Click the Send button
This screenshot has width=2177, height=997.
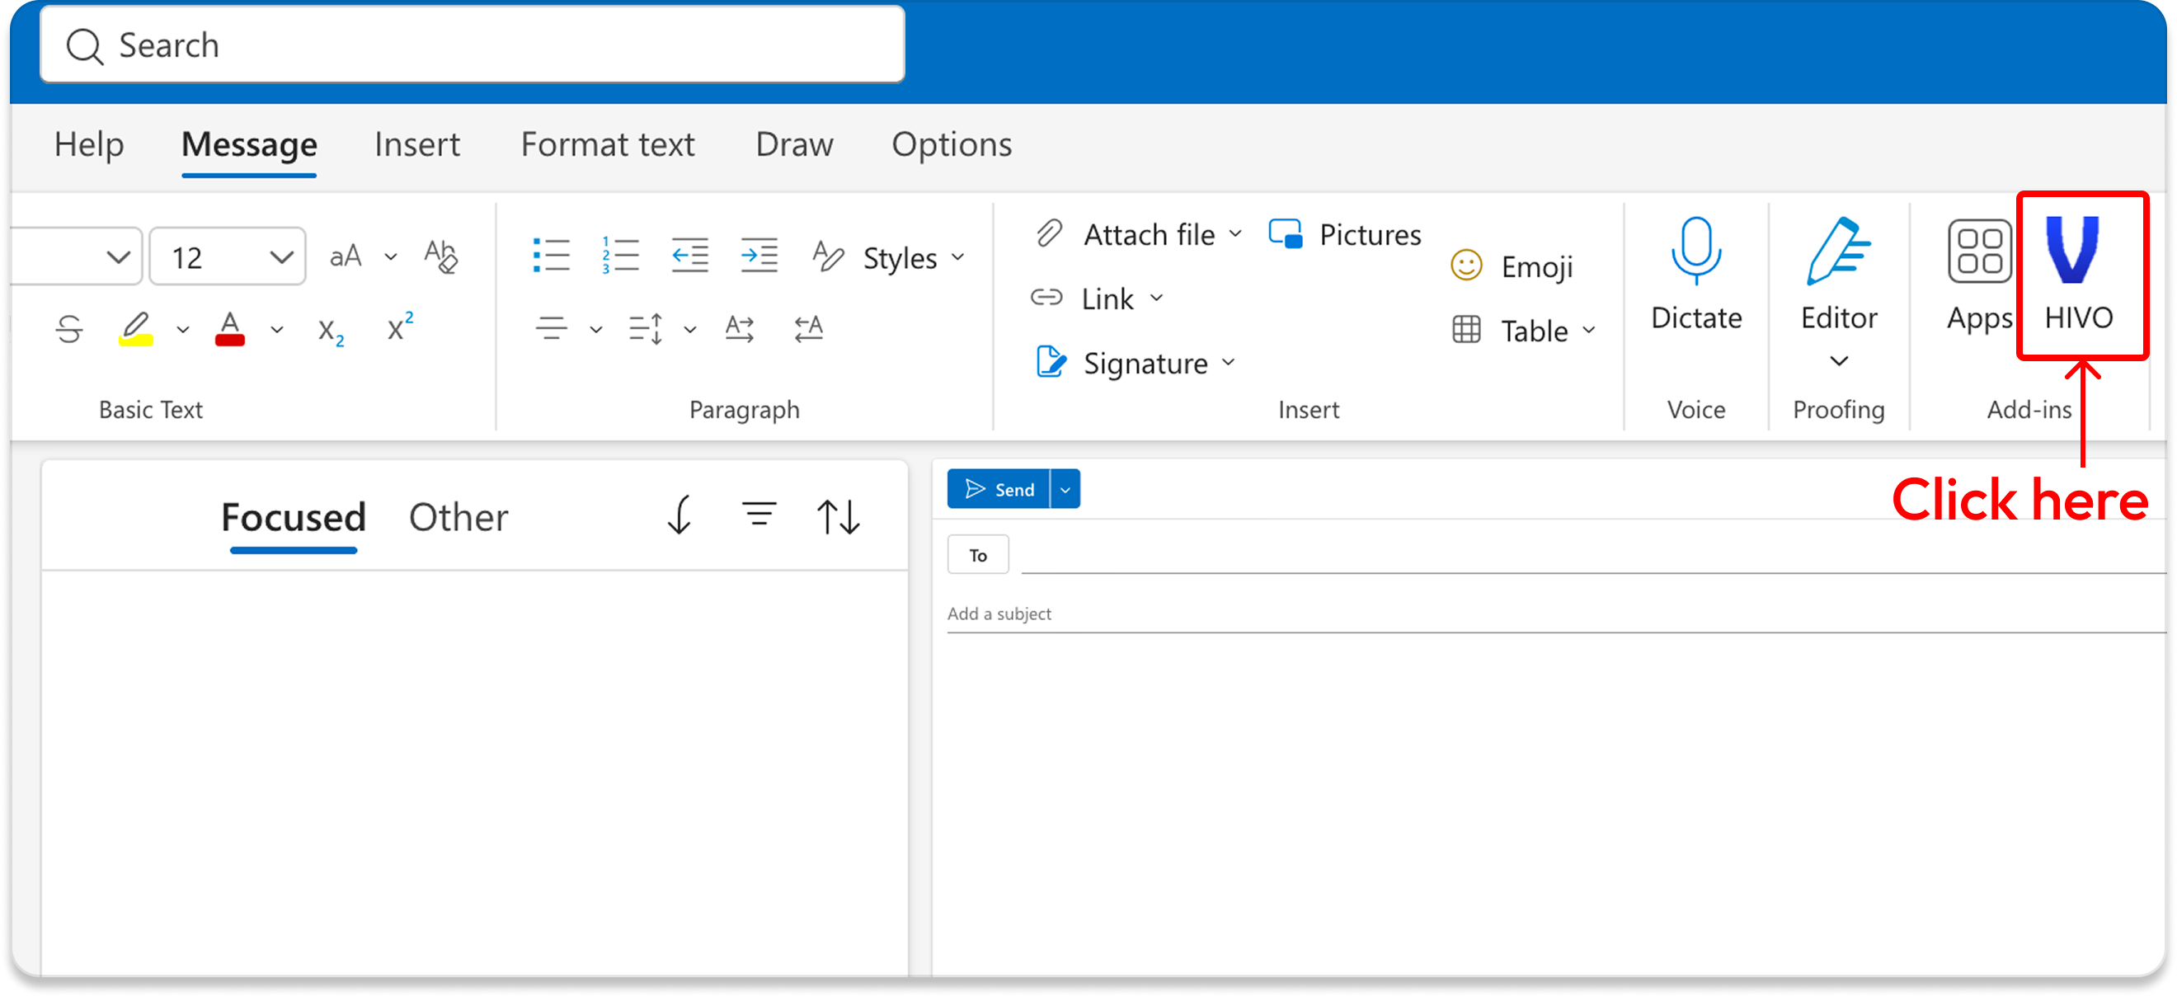coord(999,489)
